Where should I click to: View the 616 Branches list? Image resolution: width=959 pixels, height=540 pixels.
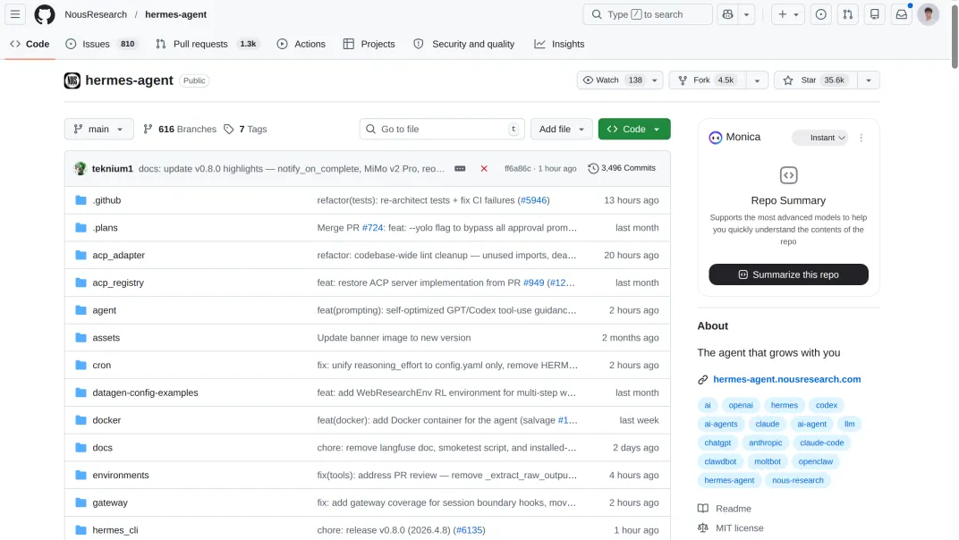(x=179, y=129)
